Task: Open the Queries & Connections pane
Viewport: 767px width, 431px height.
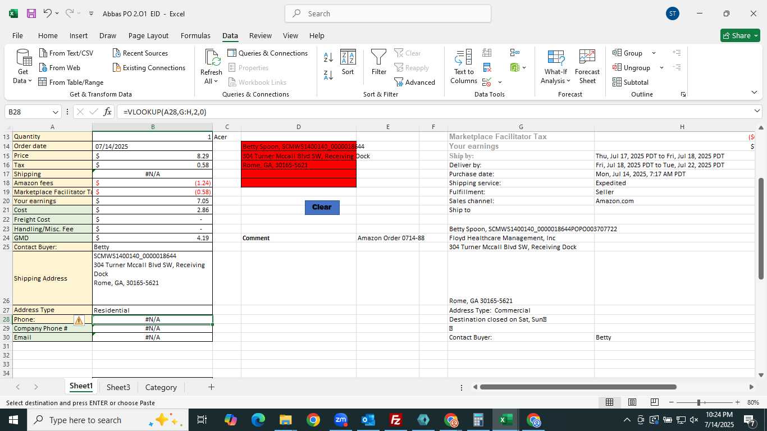Action: (268, 53)
